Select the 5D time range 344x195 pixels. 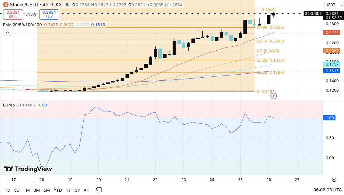click(x=17, y=190)
